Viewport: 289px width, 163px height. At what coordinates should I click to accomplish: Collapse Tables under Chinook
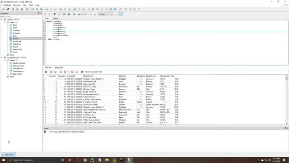point(5,22)
